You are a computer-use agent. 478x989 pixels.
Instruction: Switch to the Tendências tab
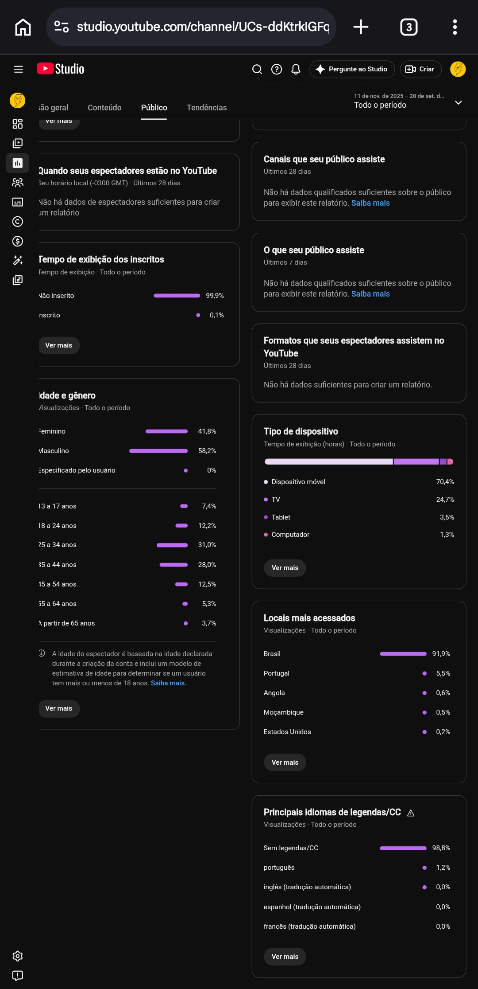tap(207, 108)
